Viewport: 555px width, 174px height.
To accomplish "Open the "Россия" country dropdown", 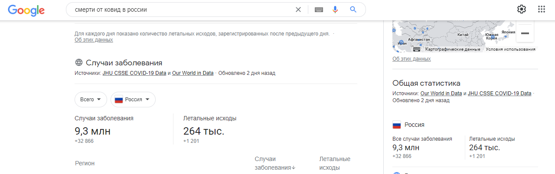I will point(133,100).
